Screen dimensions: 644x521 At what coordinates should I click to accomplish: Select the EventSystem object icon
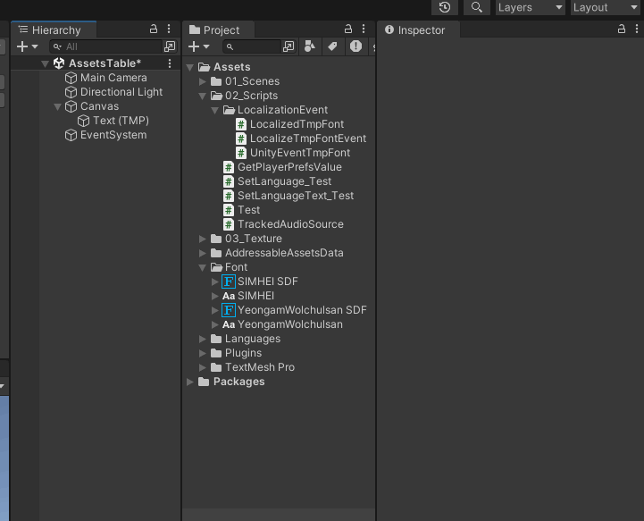point(71,135)
